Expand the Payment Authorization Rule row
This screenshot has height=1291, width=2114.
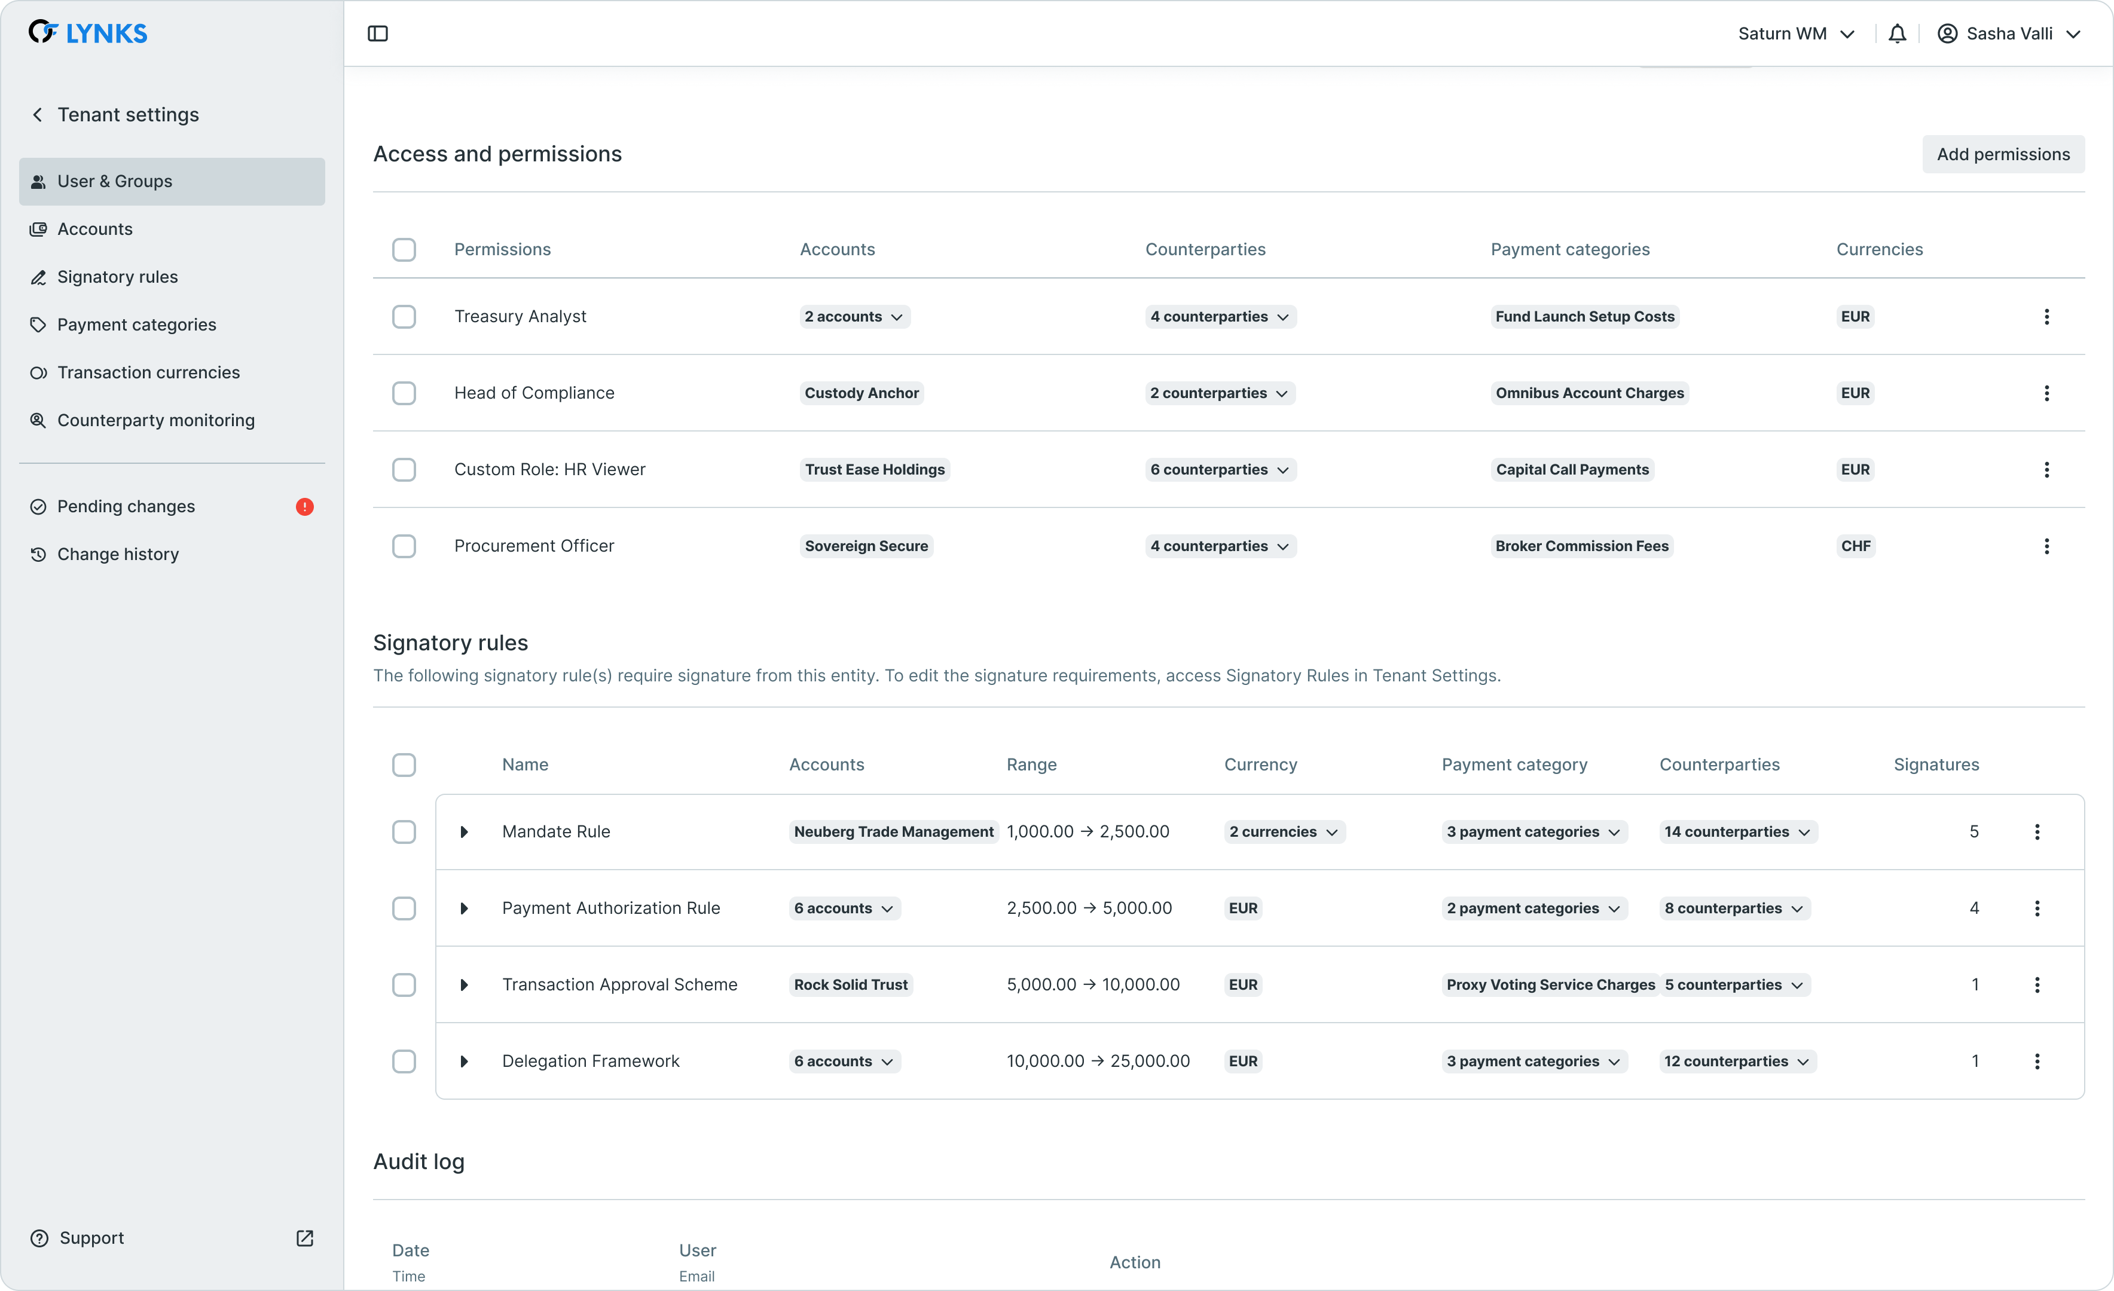pyautogui.click(x=464, y=908)
